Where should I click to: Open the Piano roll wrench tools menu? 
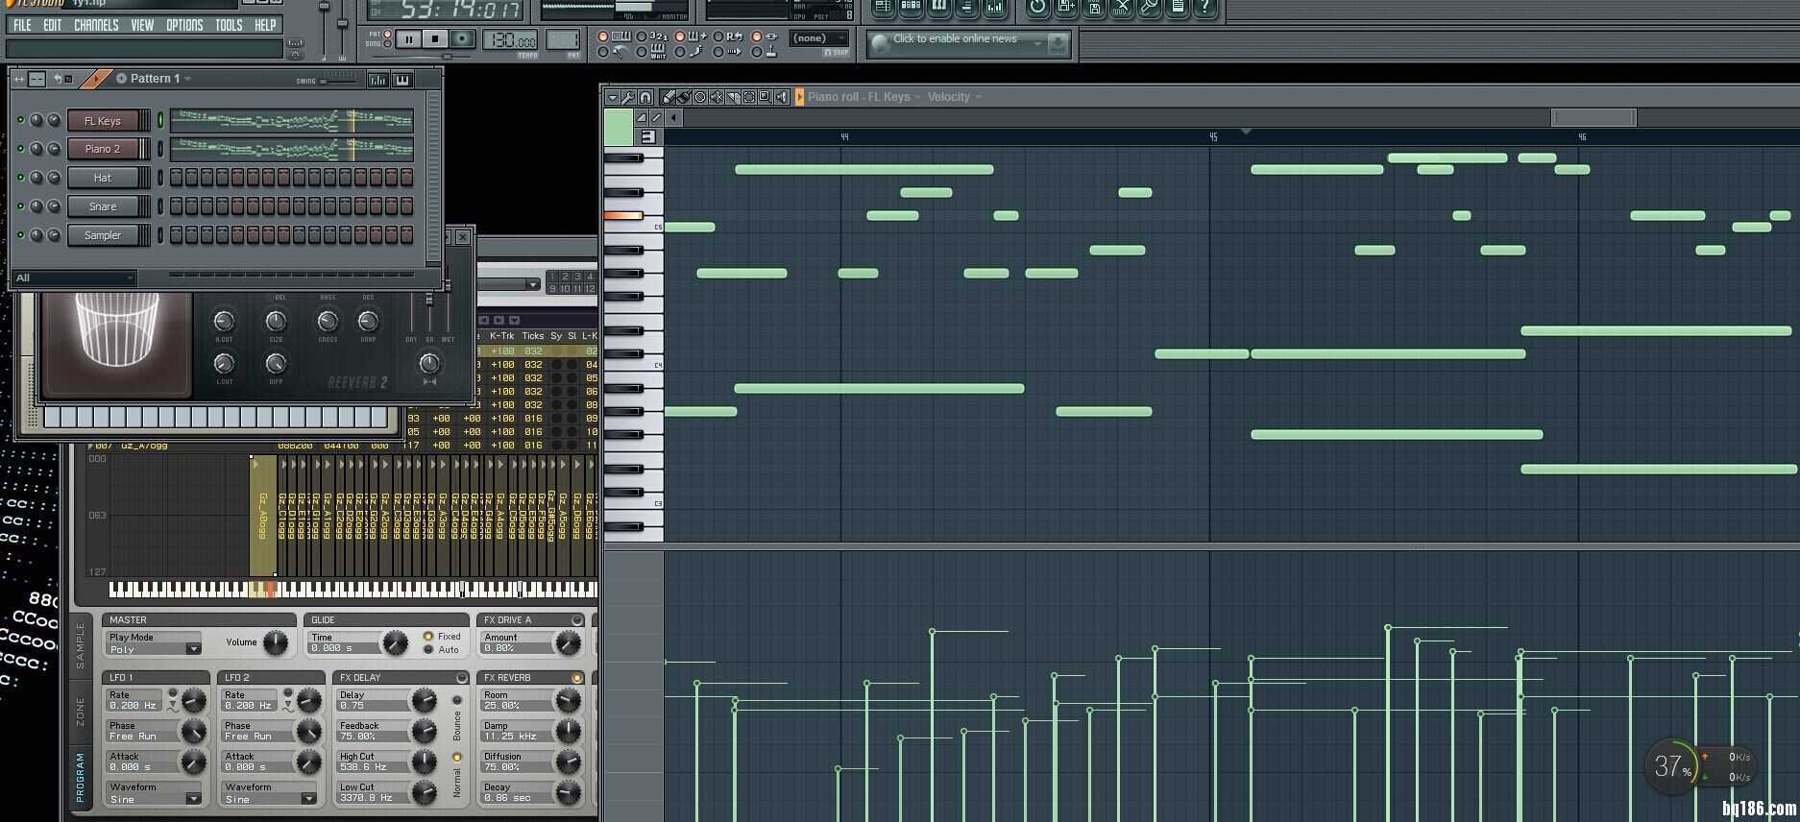point(629,97)
